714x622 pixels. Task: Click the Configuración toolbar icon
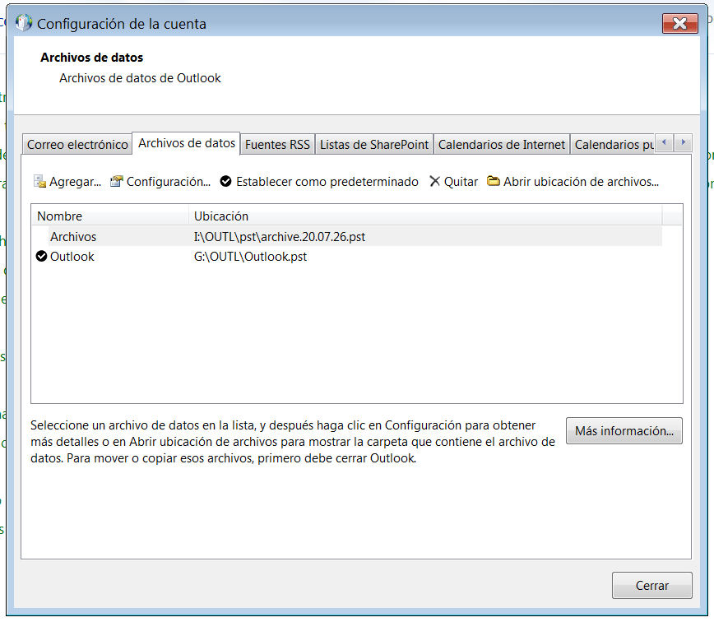point(117,182)
